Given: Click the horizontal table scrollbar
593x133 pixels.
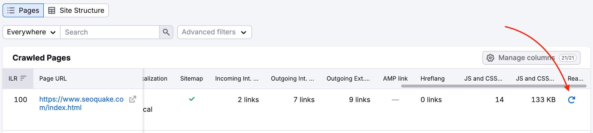Looking at the screenshot, I should pyautogui.click(x=494, y=86).
